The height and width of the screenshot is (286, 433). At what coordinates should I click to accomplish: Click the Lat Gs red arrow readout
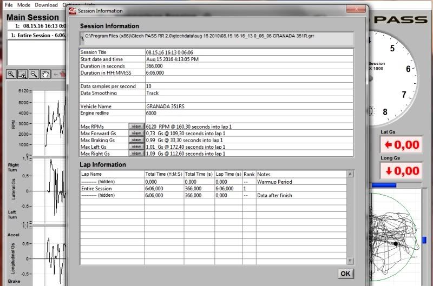pos(400,145)
